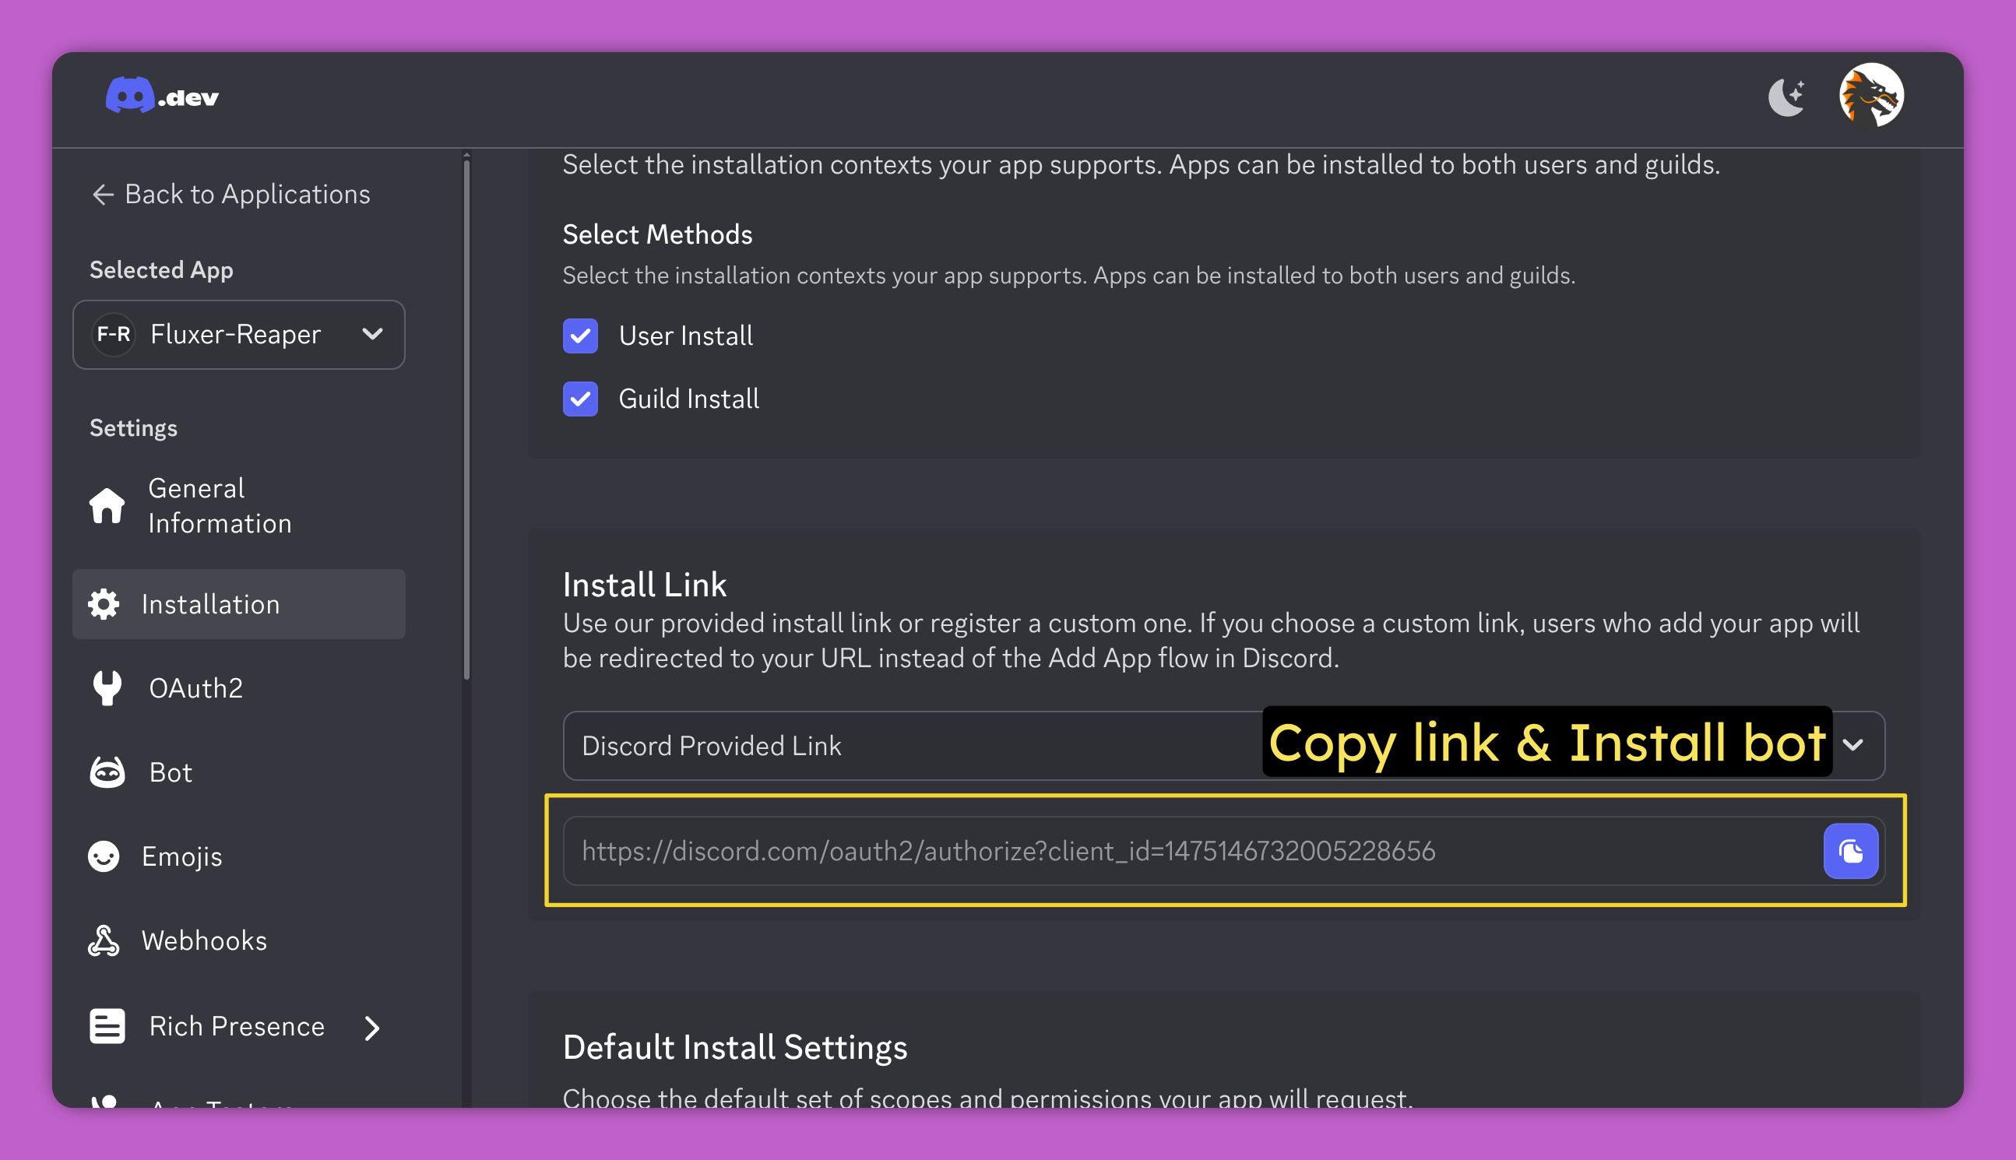The image size is (2016, 1160).
Task: Click the Install Link heading
Action: (x=645, y=584)
